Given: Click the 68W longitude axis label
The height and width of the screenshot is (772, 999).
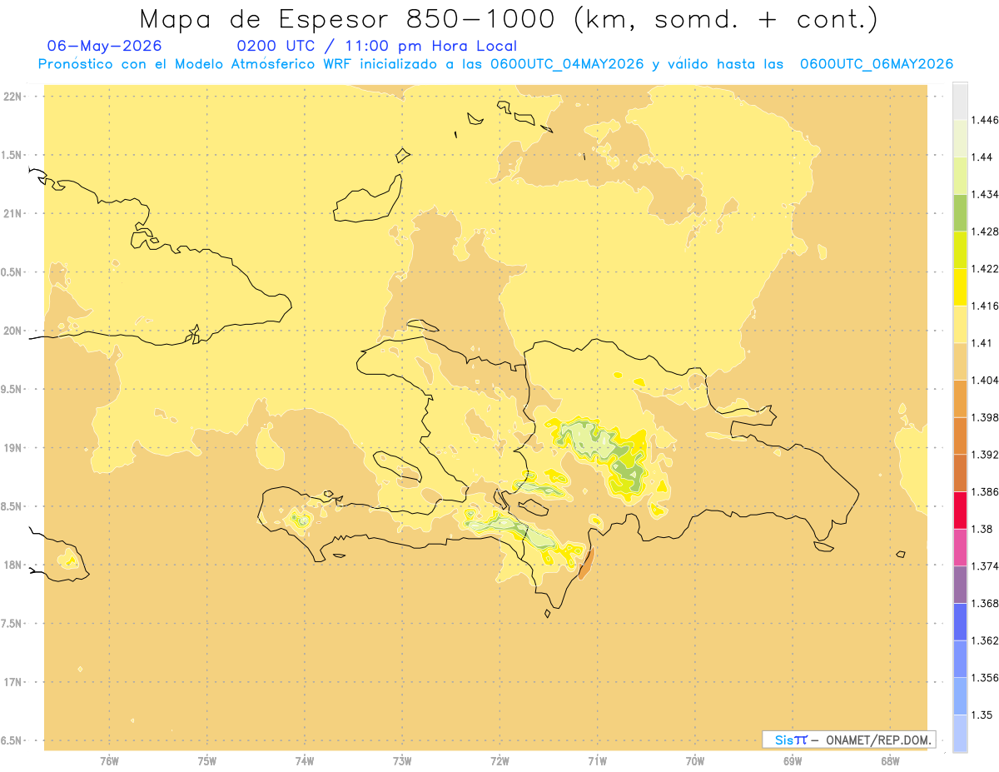Looking at the screenshot, I should (x=889, y=760).
